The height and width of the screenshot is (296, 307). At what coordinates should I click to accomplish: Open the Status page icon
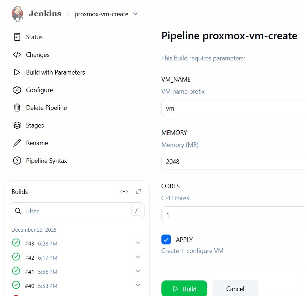point(17,37)
